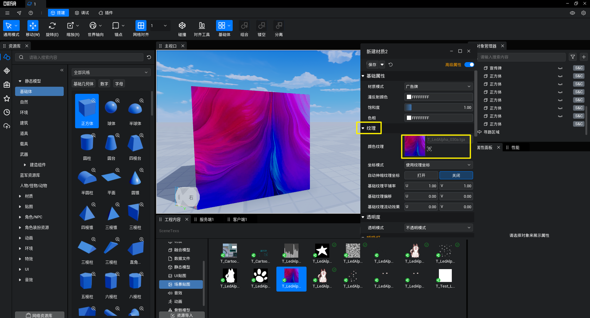Collapse the 纹理 section
Screen dimensions: 590x318
pyautogui.click(x=363, y=128)
